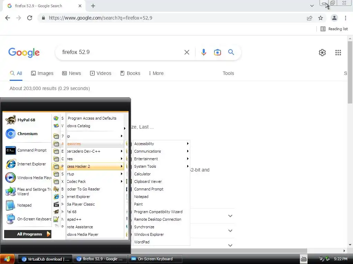Viewport: 353px width, 264px height.
Task: Click the share page icon in address bar
Action: [310, 18]
